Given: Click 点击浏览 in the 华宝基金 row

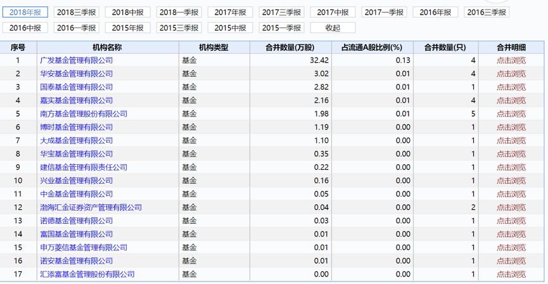Looking at the screenshot, I should point(511,153).
